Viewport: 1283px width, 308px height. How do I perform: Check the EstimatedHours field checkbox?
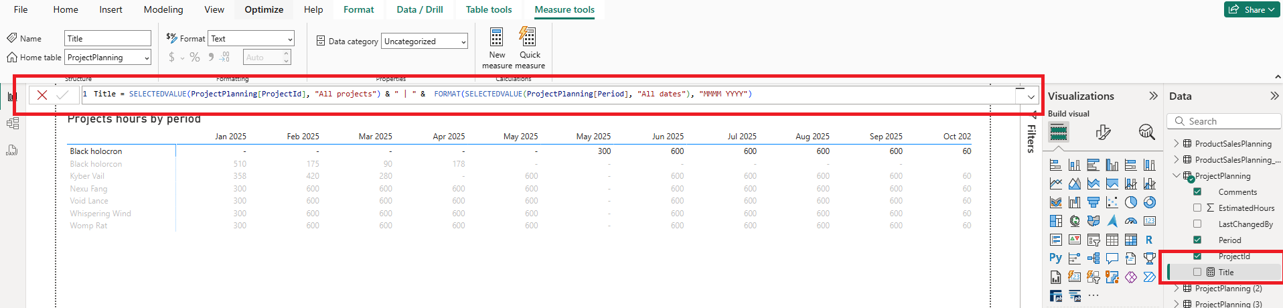click(1197, 208)
